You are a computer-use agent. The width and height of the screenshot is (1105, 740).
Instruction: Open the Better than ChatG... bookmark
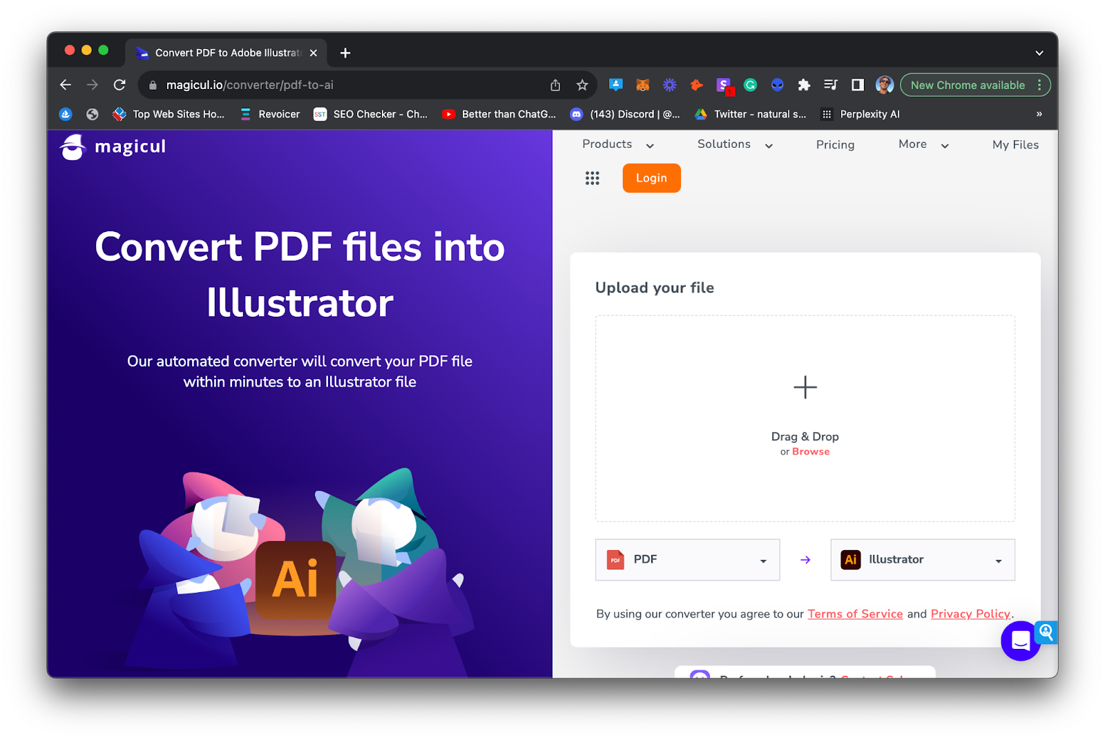[x=499, y=114]
